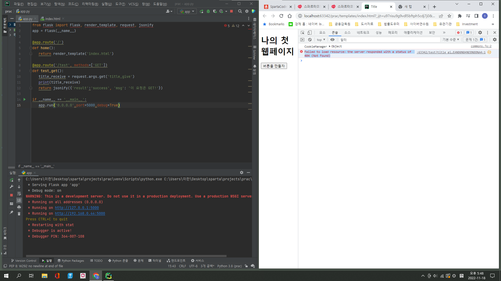Open the Version Control tool window

[24, 260]
